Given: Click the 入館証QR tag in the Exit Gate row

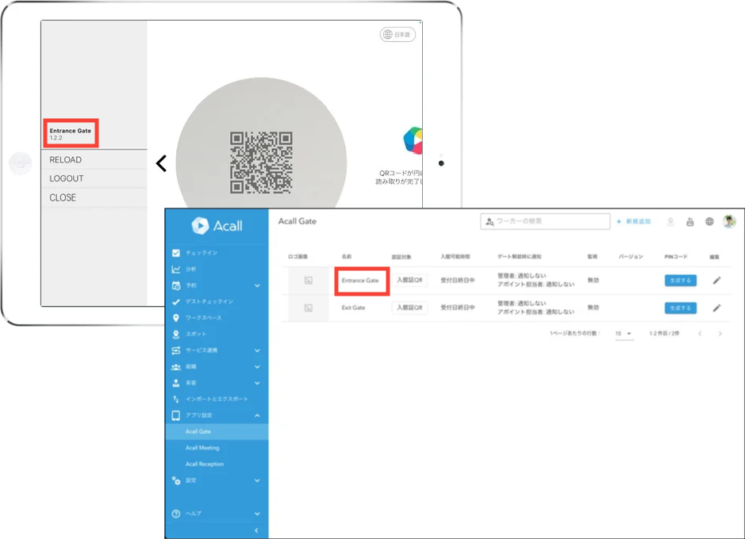Looking at the screenshot, I should 409,308.
